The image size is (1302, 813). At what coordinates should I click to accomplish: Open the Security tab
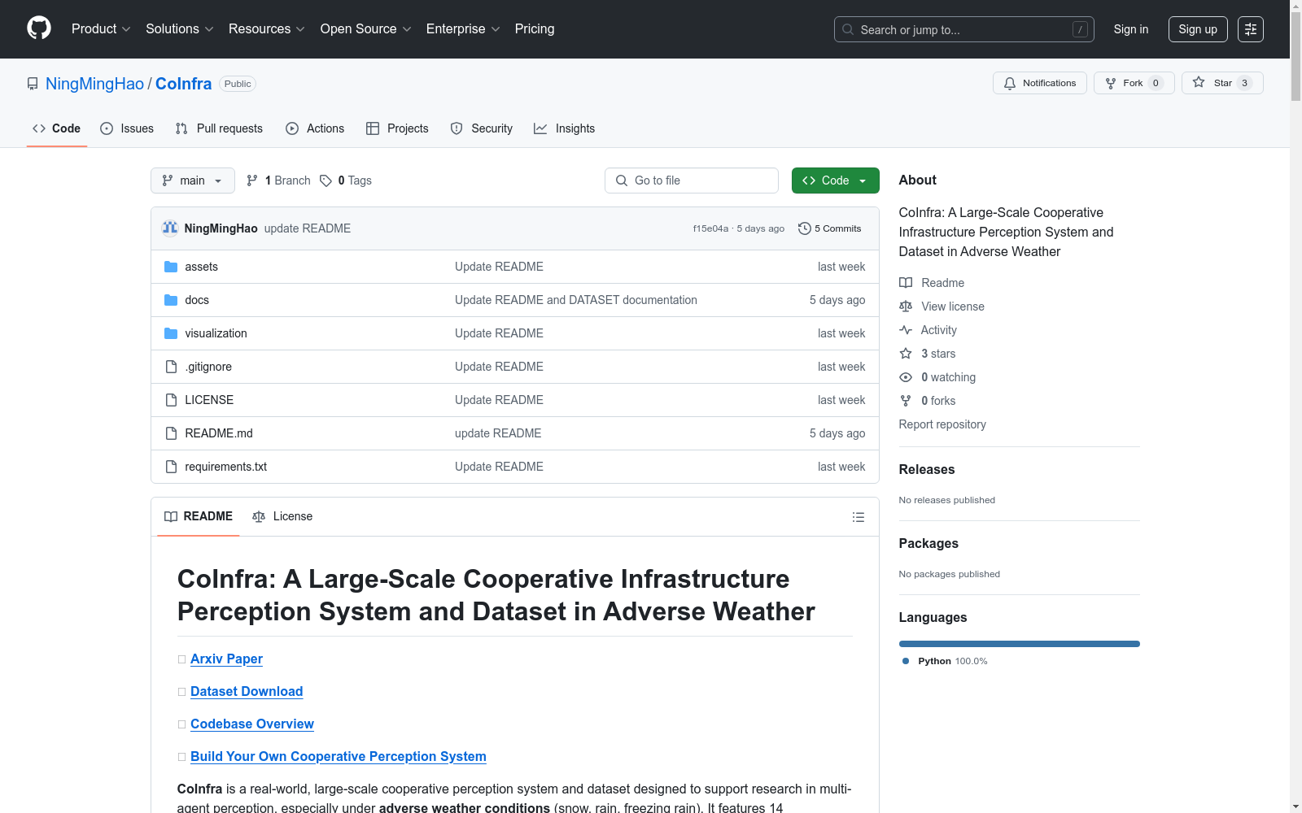[482, 128]
